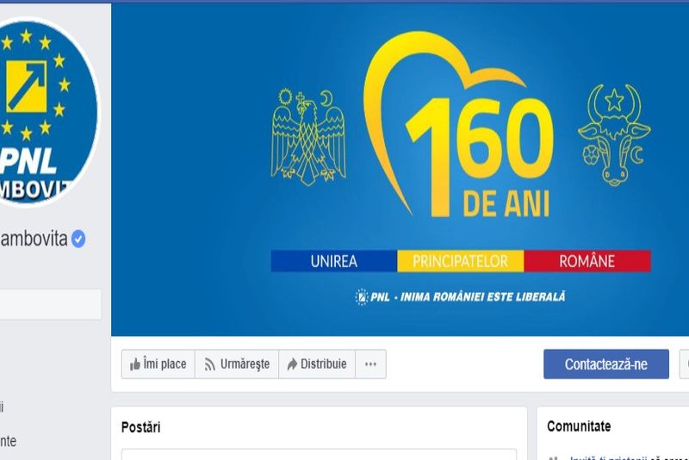Click the Comunitate section heading
The height and width of the screenshot is (460, 689).
(578, 426)
